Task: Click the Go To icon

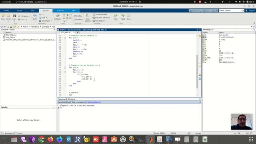Action: pyautogui.click(x=35, y=16)
